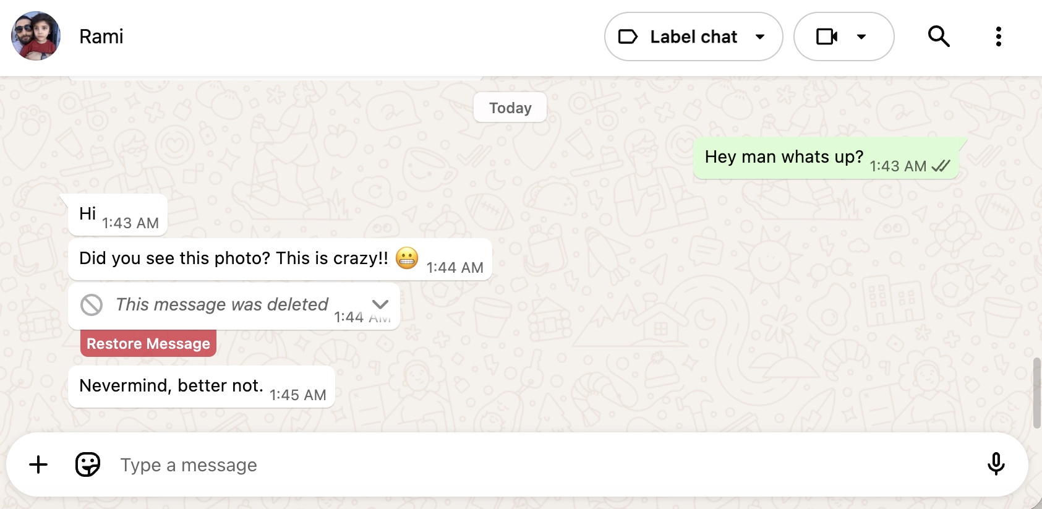The image size is (1042, 509).
Task: Click the label tag icon
Action: [628, 36]
